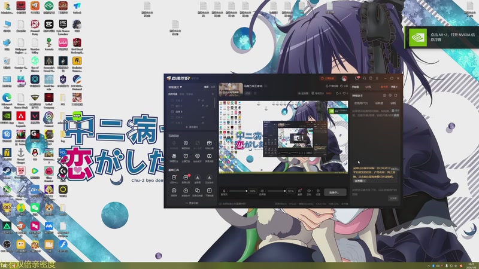The image size is (479, 269).
Task: Select the Terraria desktop icon
Action: click(x=49, y=45)
